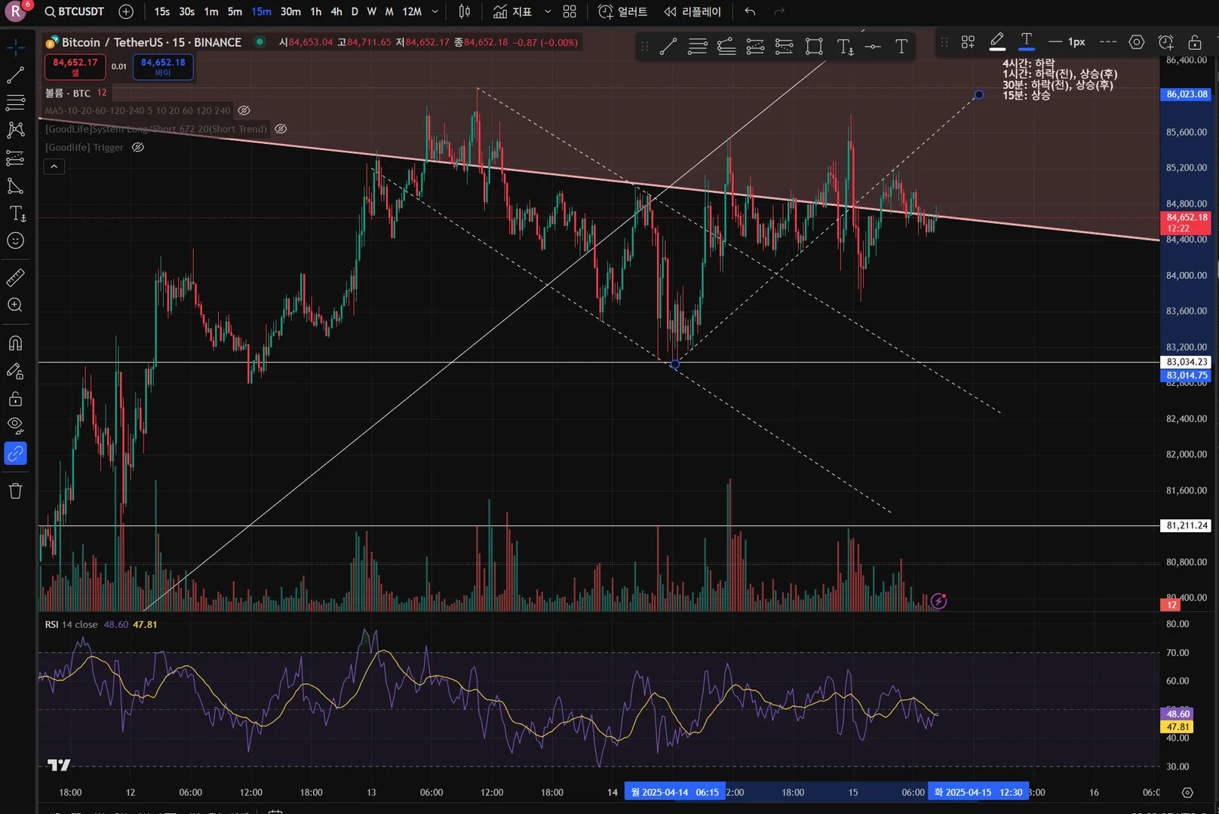Click the 볼륨 · BTC volume label
Image resolution: width=1219 pixels, height=814 pixels.
[x=67, y=93]
